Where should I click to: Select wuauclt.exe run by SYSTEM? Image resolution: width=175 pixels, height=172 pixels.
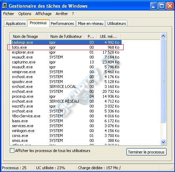[x=66, y=57]
